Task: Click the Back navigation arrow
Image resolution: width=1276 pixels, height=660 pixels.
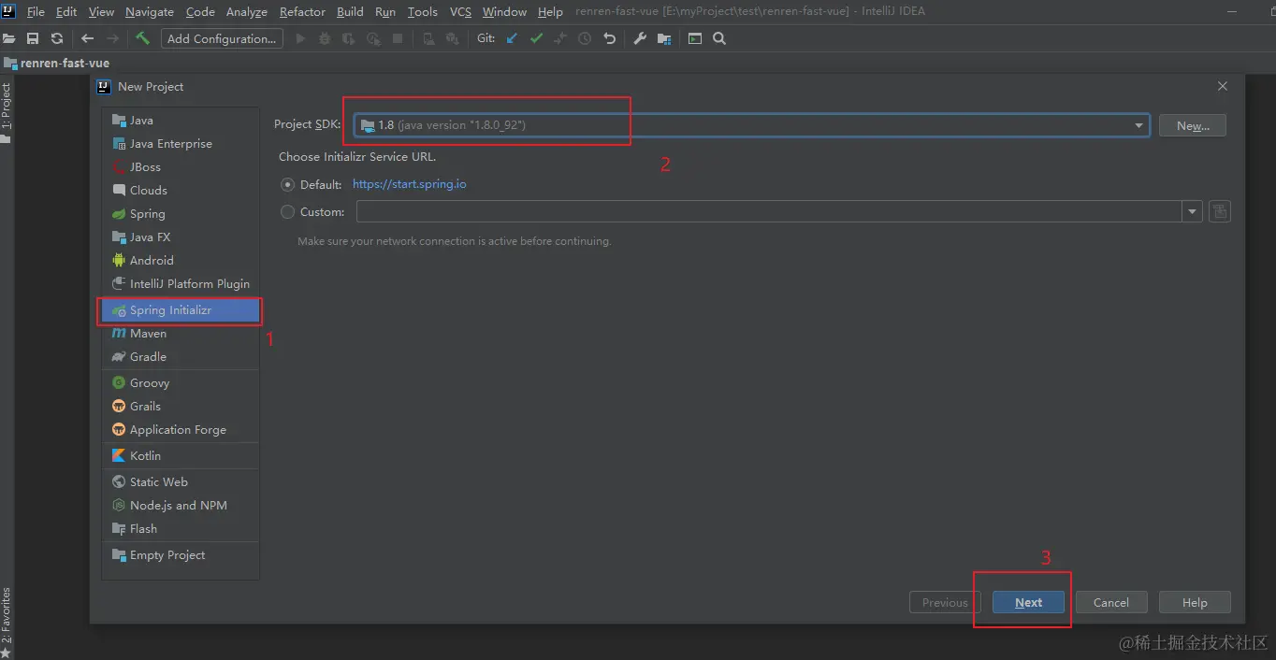Action: pyautogui.click(x=87, y=38)
